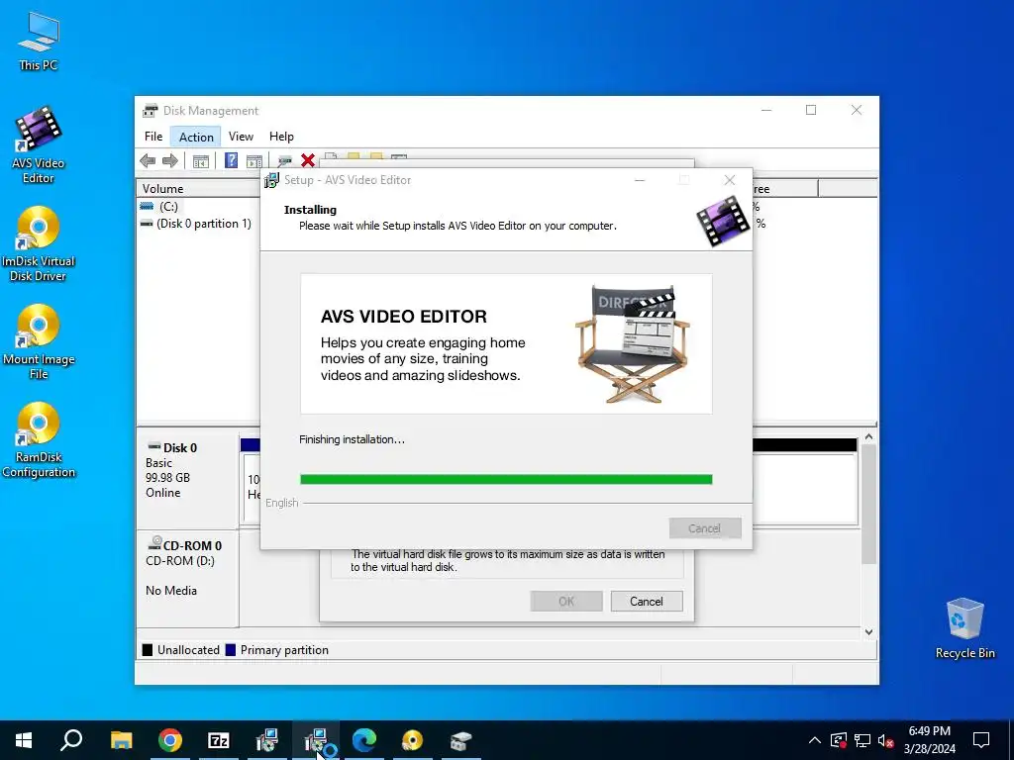Screen dimensions: 1014x760
Task: Click the Disk Management title bar icon
Action: tap(151, 111)
